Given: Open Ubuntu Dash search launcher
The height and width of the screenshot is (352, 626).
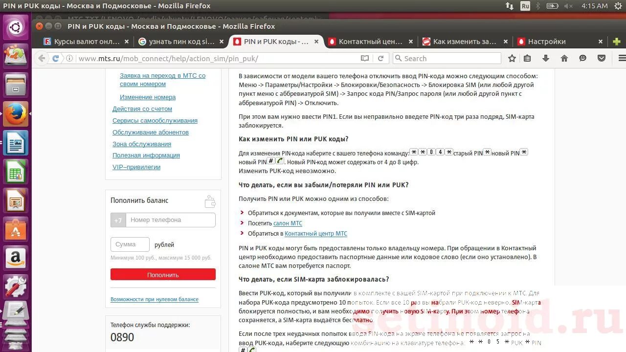Looking at the screenshot, I should [x=16, y=27].
